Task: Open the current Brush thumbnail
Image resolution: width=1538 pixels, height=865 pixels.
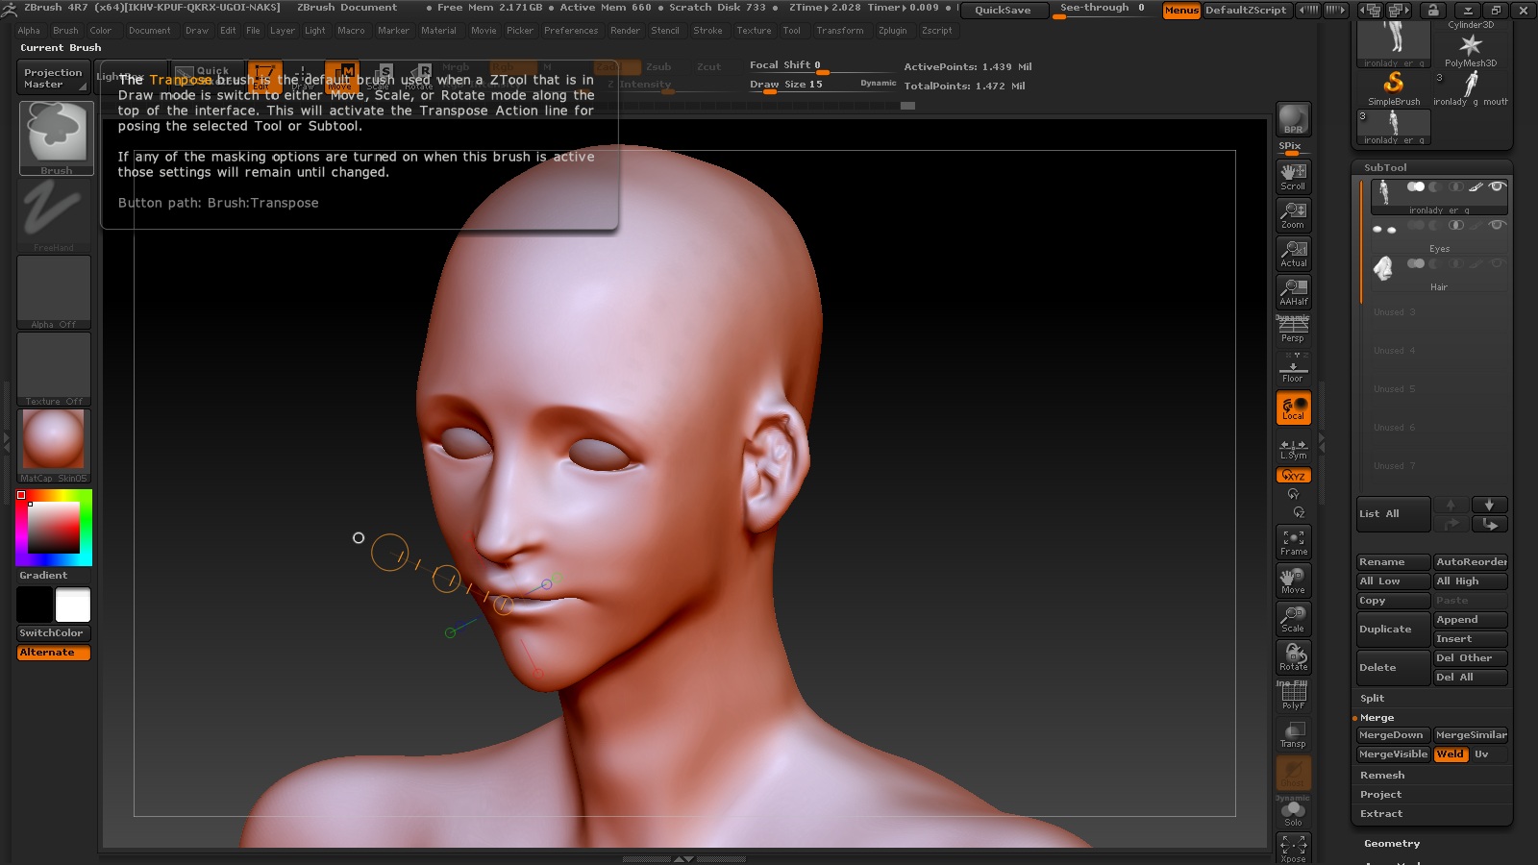Action: click(56, 138)
